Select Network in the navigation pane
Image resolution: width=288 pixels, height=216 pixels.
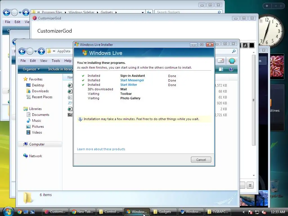(35, 156)
